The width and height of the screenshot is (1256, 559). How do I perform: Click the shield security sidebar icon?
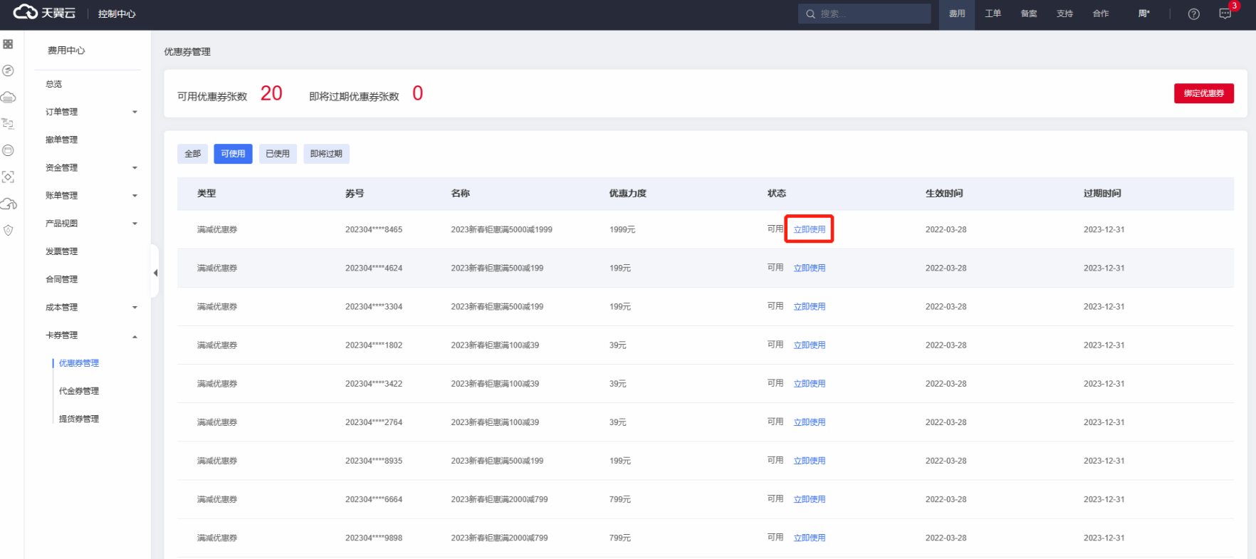click(9, 231)
